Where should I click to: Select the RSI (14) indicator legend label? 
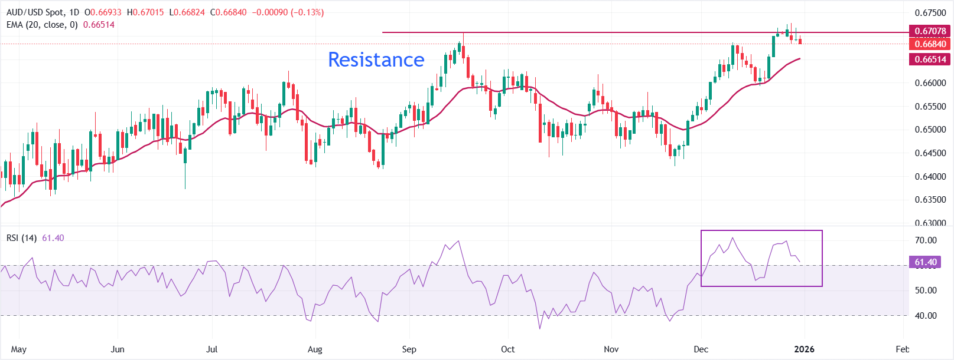click(21, 238)
